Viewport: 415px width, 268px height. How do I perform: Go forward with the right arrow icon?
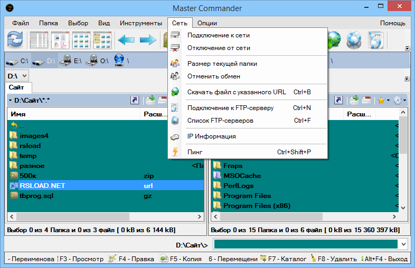click(148, 40)
